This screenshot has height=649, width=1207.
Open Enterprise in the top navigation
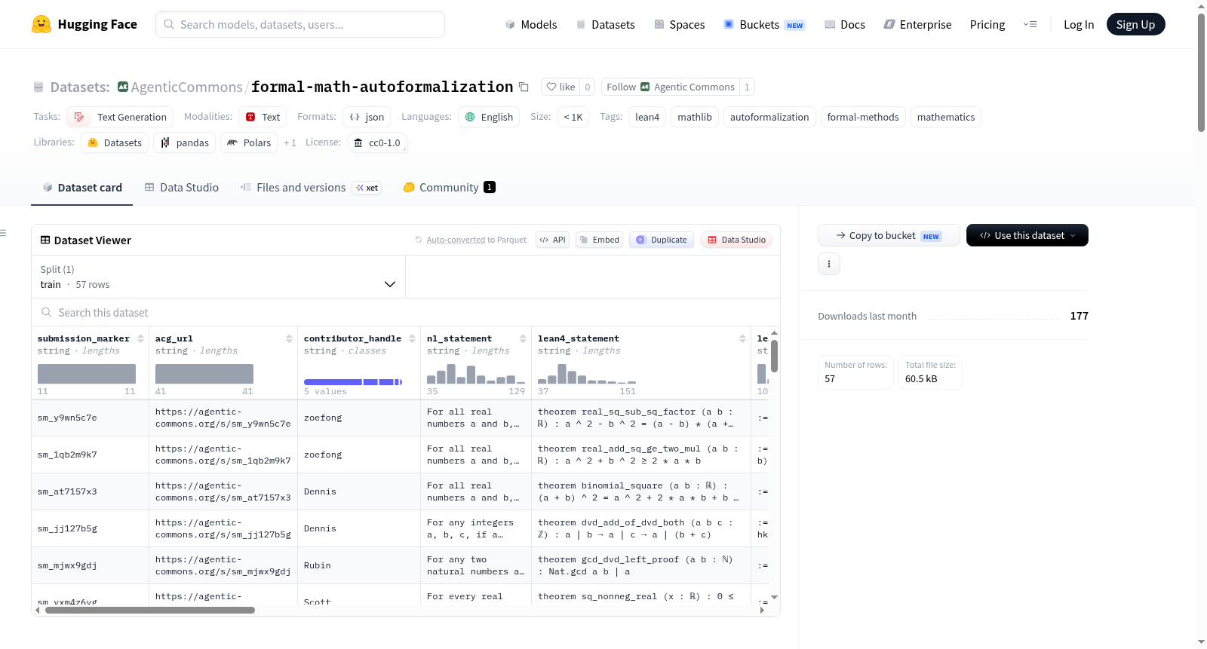(917, 25)
